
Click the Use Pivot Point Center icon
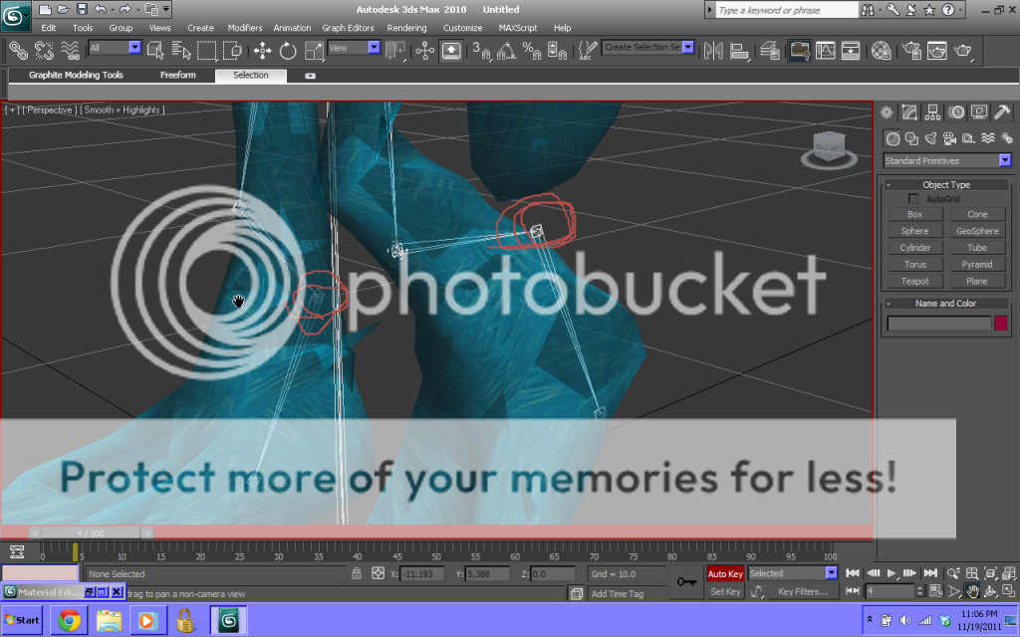394,50
